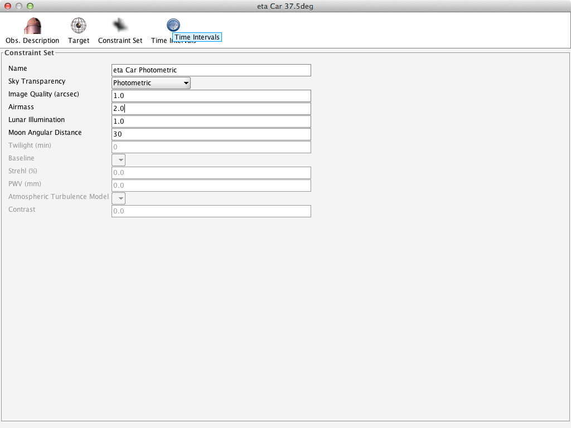The height and width of the screenshot is (428, 571).
Task: Expand the Sky Transparency dropdown
Action: [151, 83]
